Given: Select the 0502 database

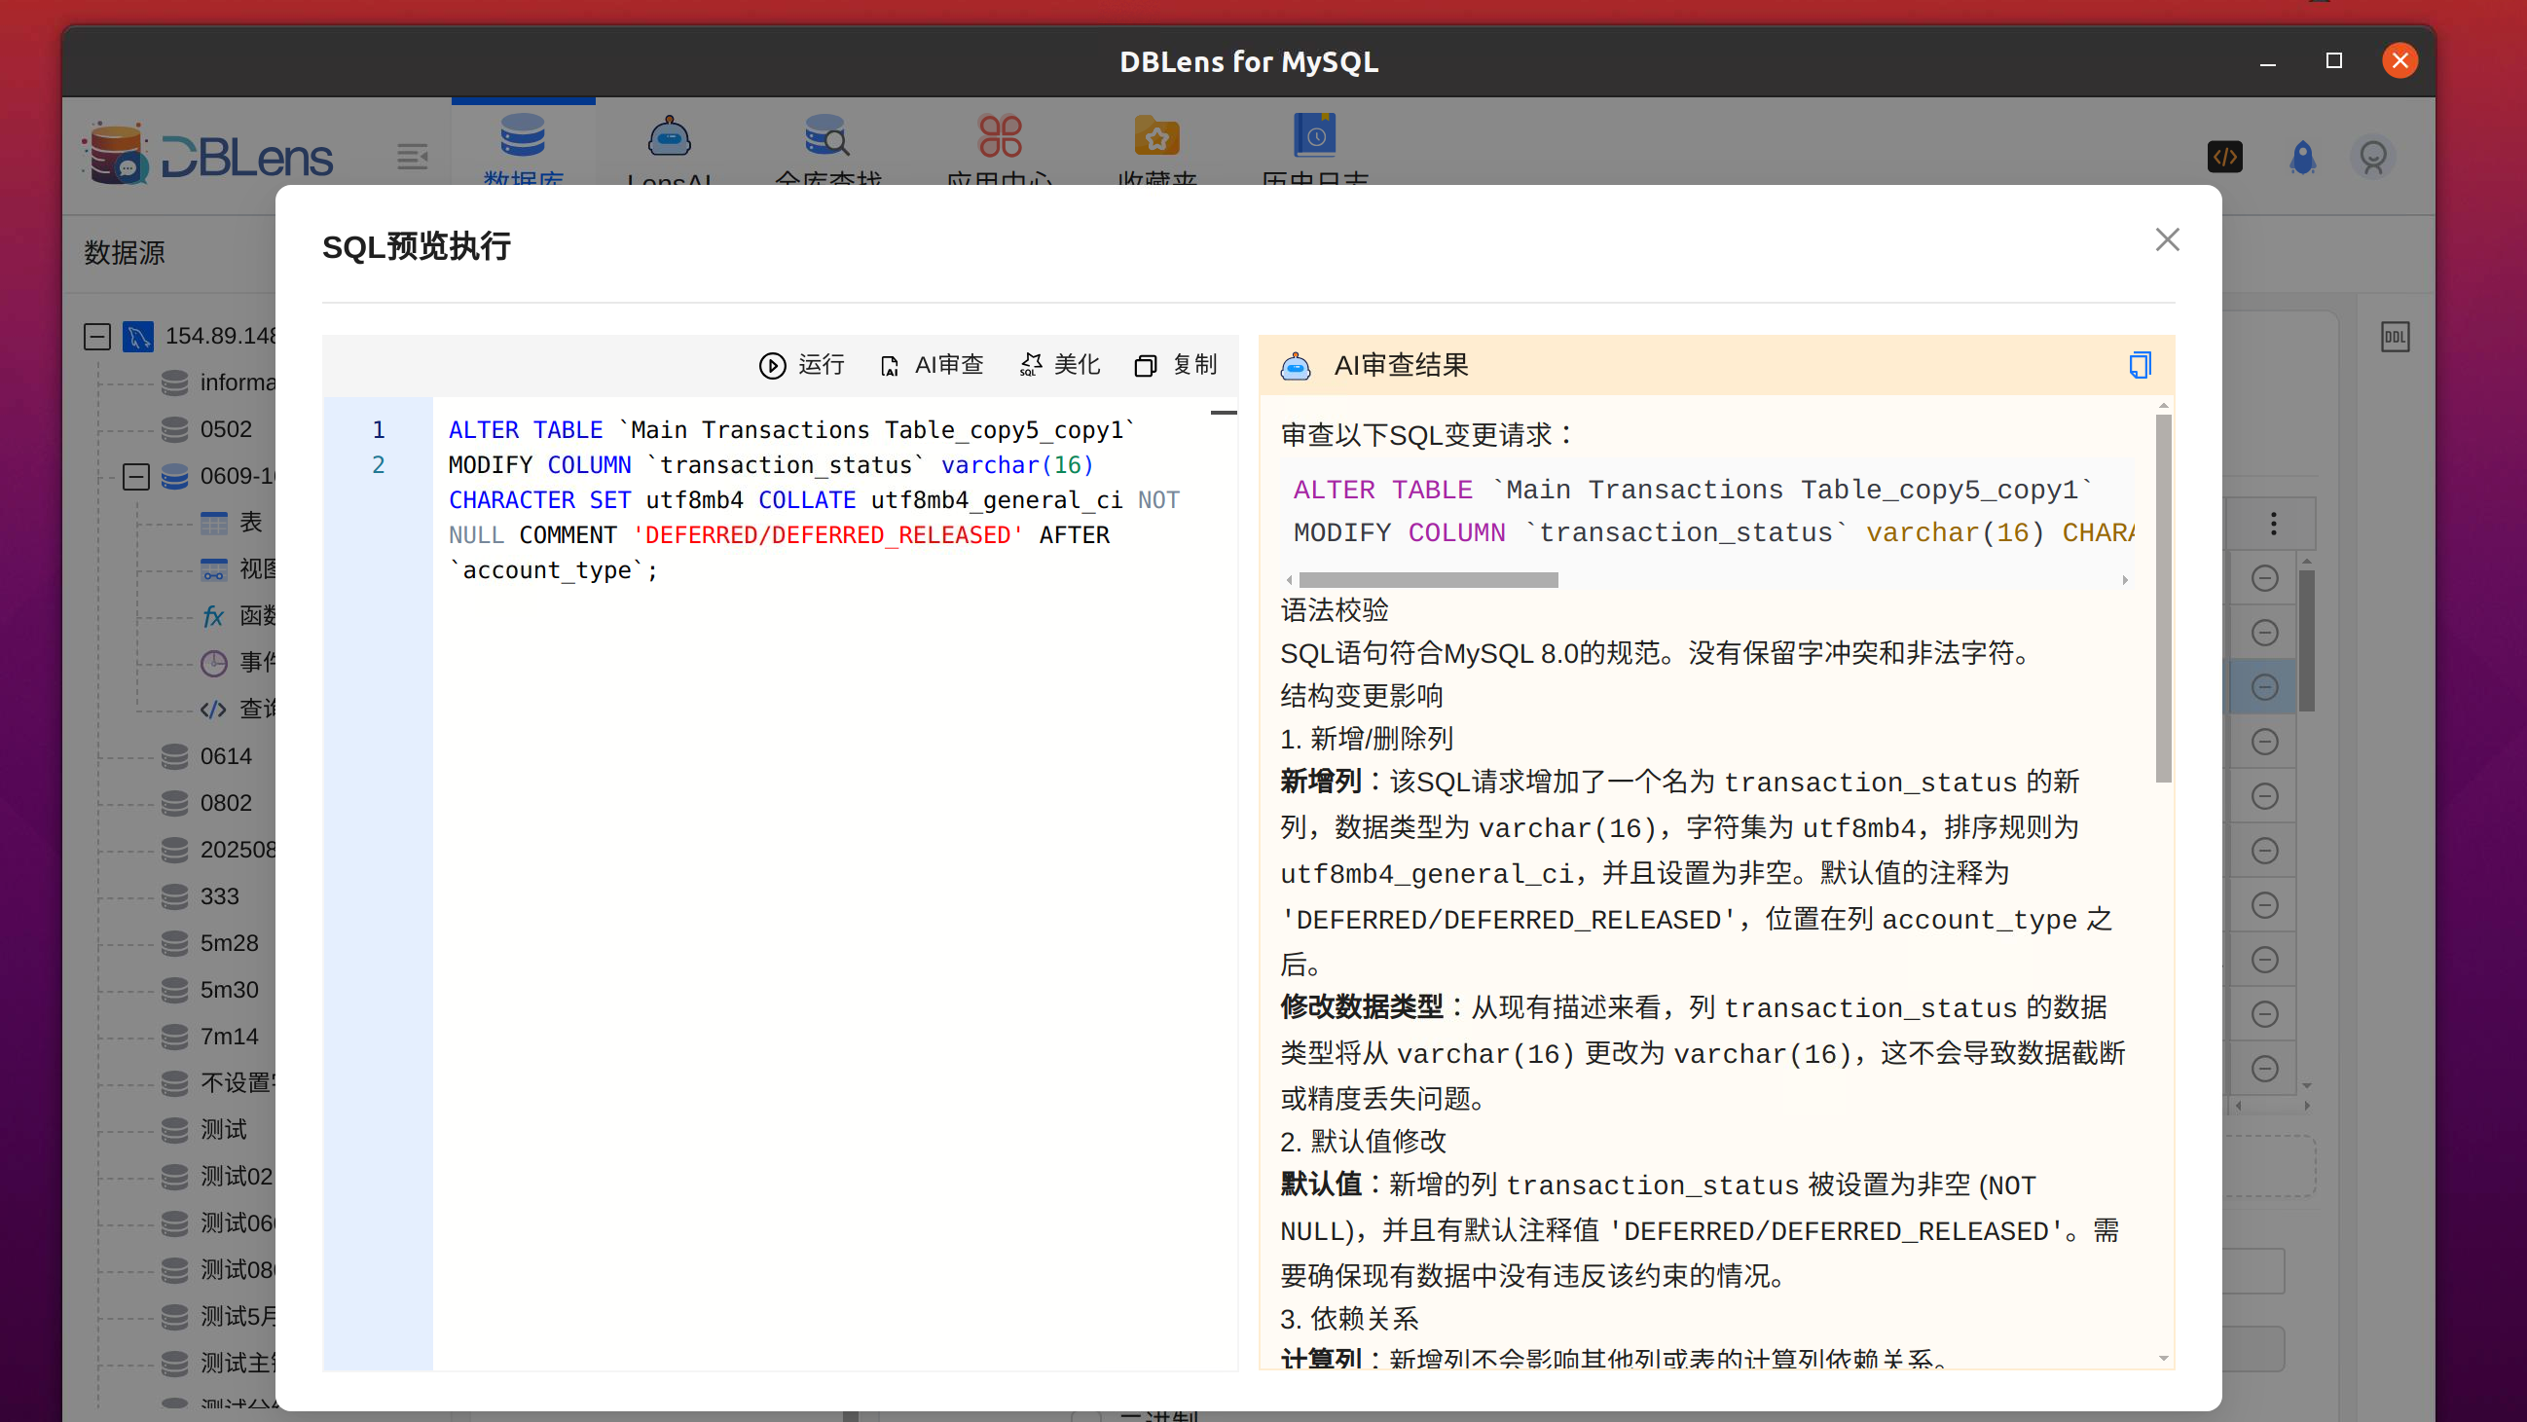Looking at the screenshot, I should point(225,429).
